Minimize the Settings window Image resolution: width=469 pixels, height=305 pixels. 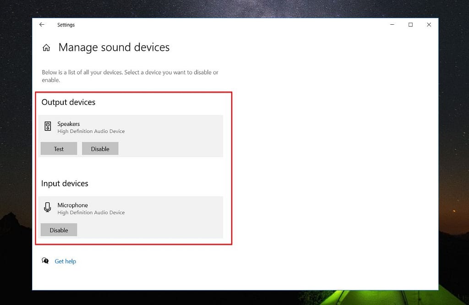392,25
